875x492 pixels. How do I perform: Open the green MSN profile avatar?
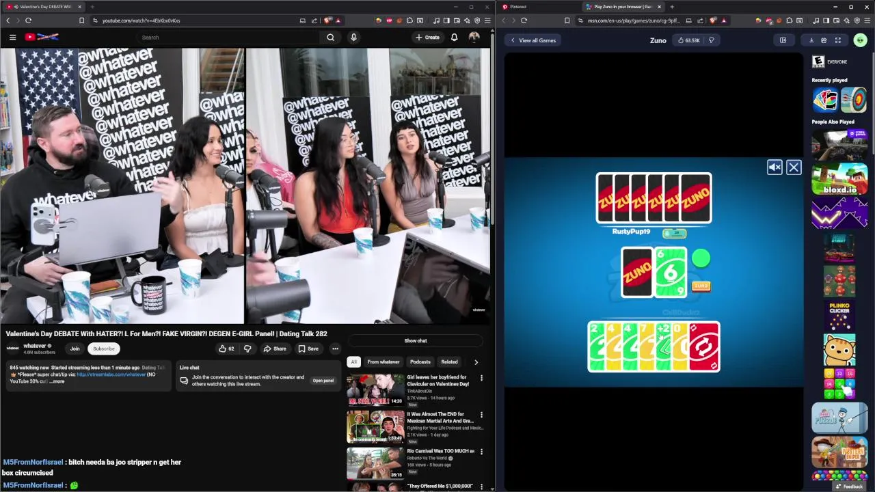(861, 40)
